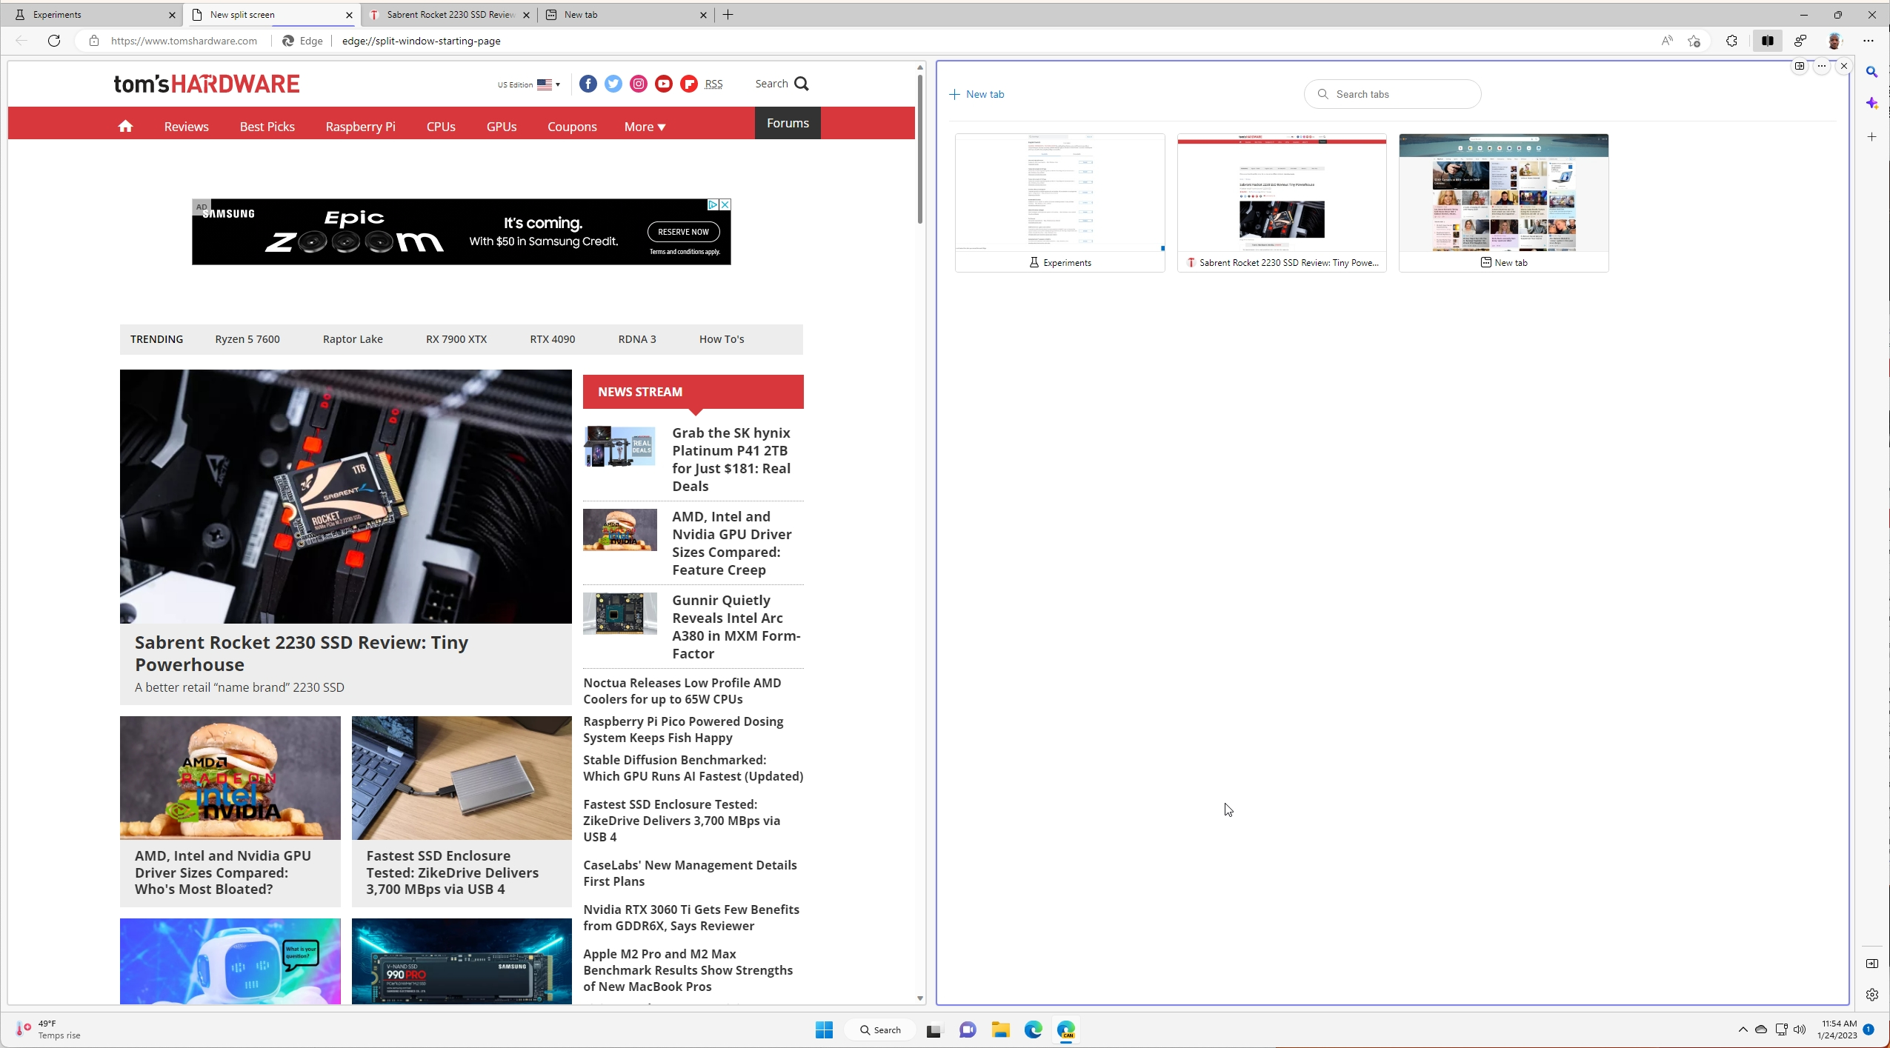Image resolution: width=1890 pixels, height=1048 pixels.
Task: Select the Reviews menu item
Action: [186, 127]
